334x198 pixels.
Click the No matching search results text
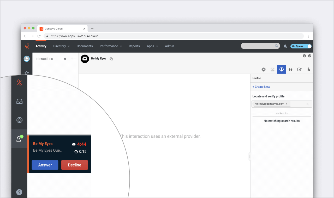pyautogui.click(x=282, y=121)
